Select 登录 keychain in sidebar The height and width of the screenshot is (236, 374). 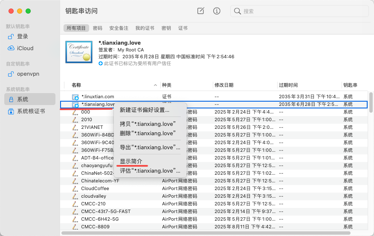23,37
